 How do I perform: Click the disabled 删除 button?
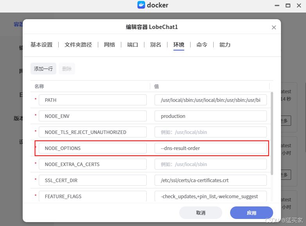tap(67, 69)
